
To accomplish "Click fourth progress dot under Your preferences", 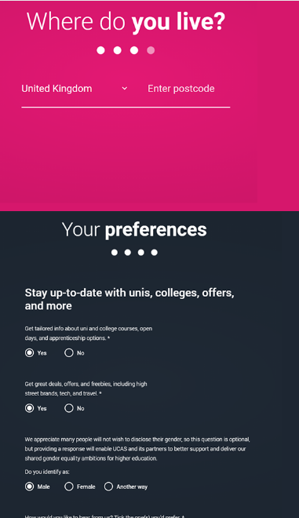I will click(154, 253).
